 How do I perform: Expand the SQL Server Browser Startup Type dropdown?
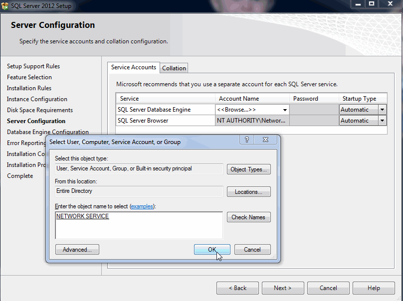click(382, 121)
